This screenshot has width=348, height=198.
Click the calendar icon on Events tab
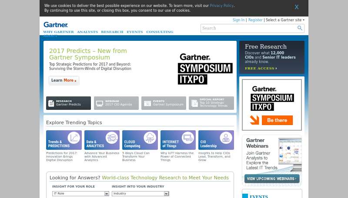tap(147, 103)
